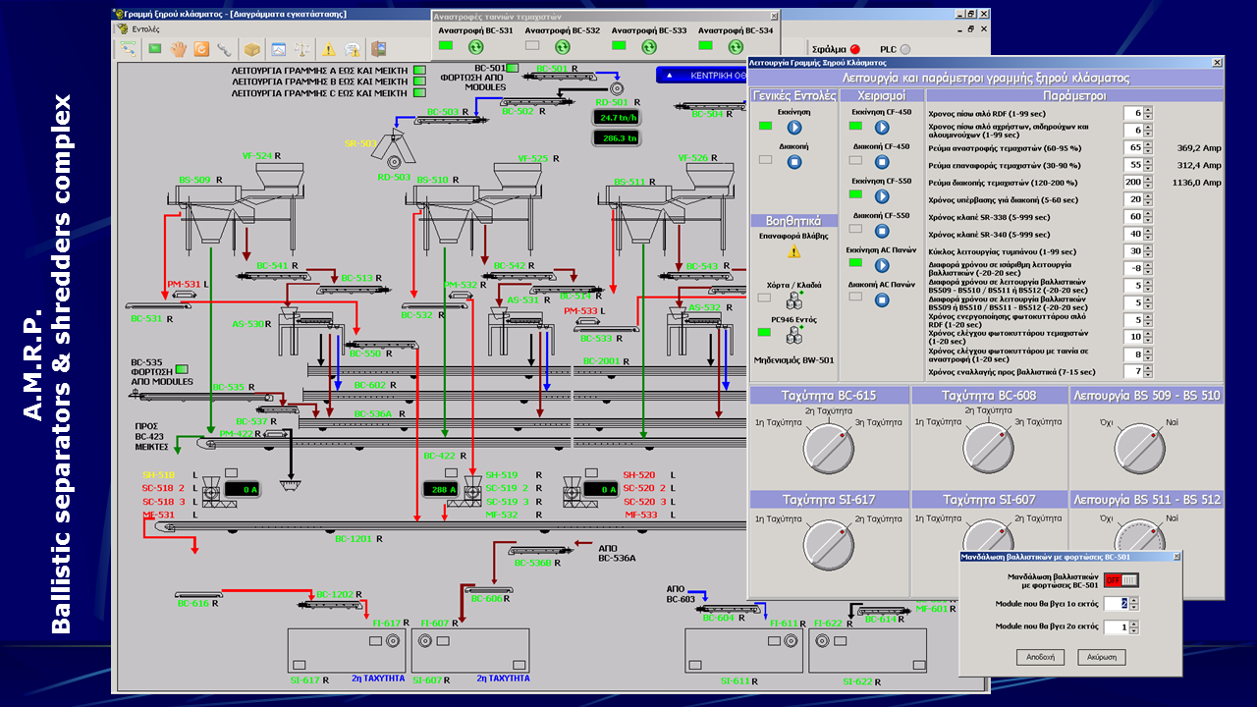Click the Αποδοχή button
The width and height of the screenshot is (1257, 707).
[x=1040, y=657]
